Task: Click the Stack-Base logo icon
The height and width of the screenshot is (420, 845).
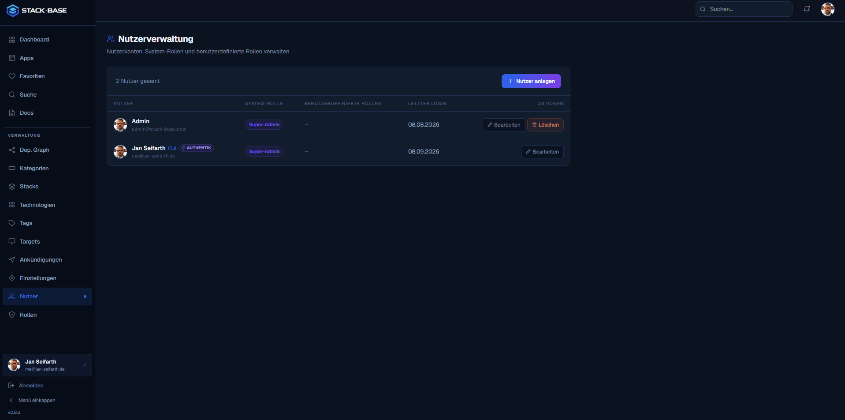Action: (13, 11)
